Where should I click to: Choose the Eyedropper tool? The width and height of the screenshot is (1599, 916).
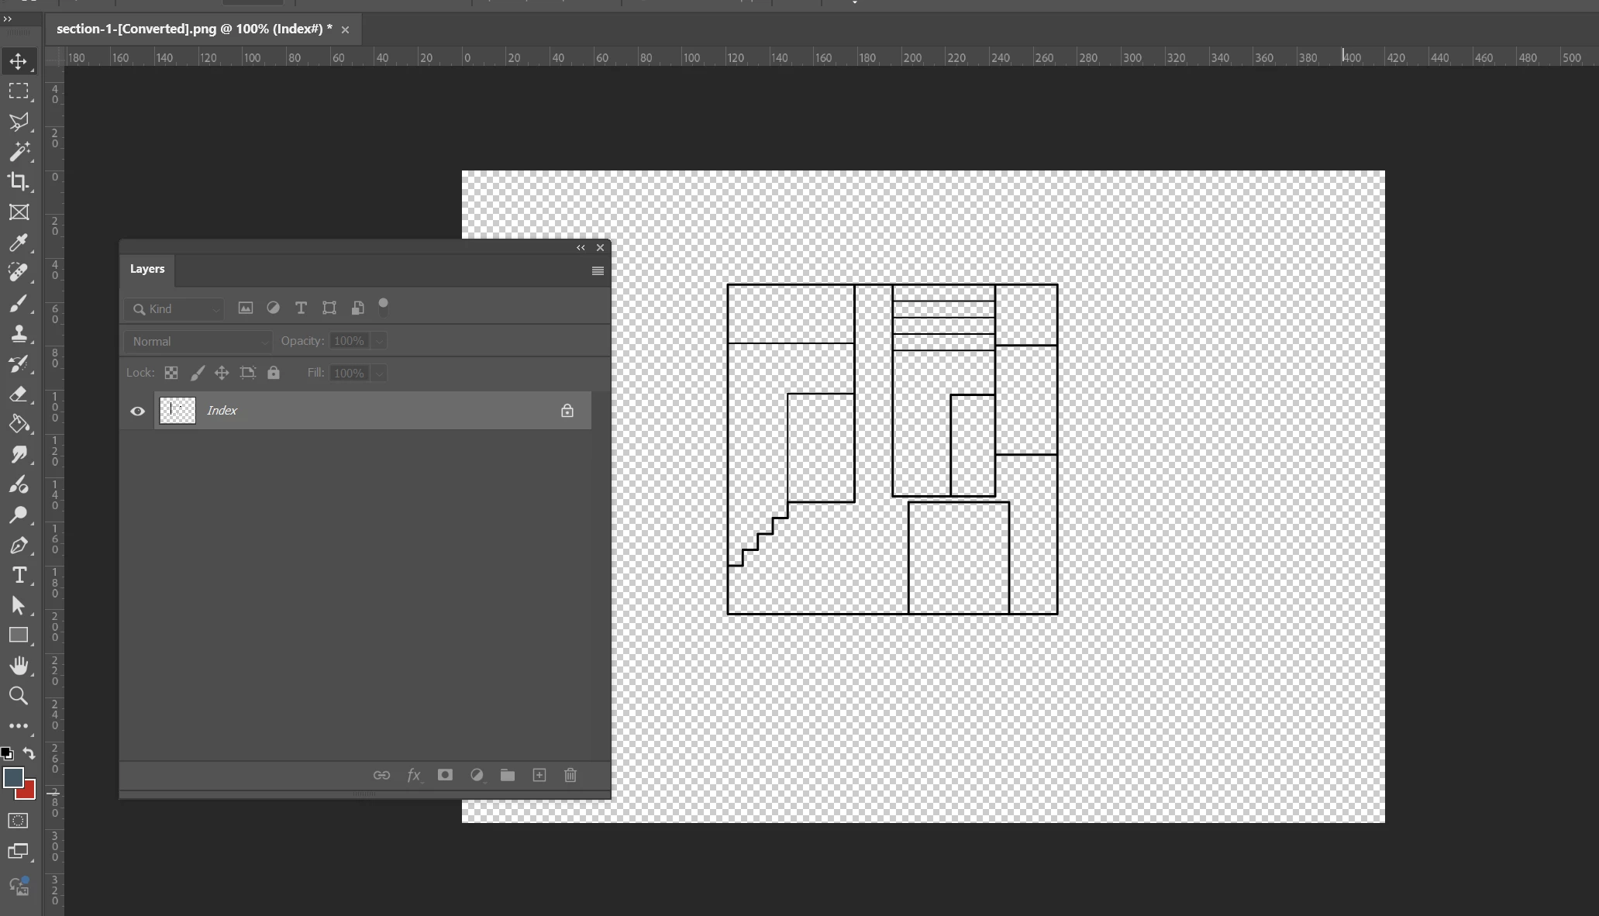coord(19,243)
